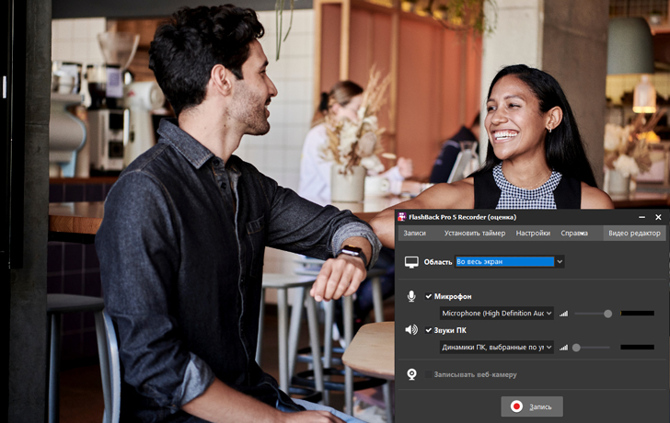
Task: Click the monitor icon beside Область
Action: click(x=411, y=262)
